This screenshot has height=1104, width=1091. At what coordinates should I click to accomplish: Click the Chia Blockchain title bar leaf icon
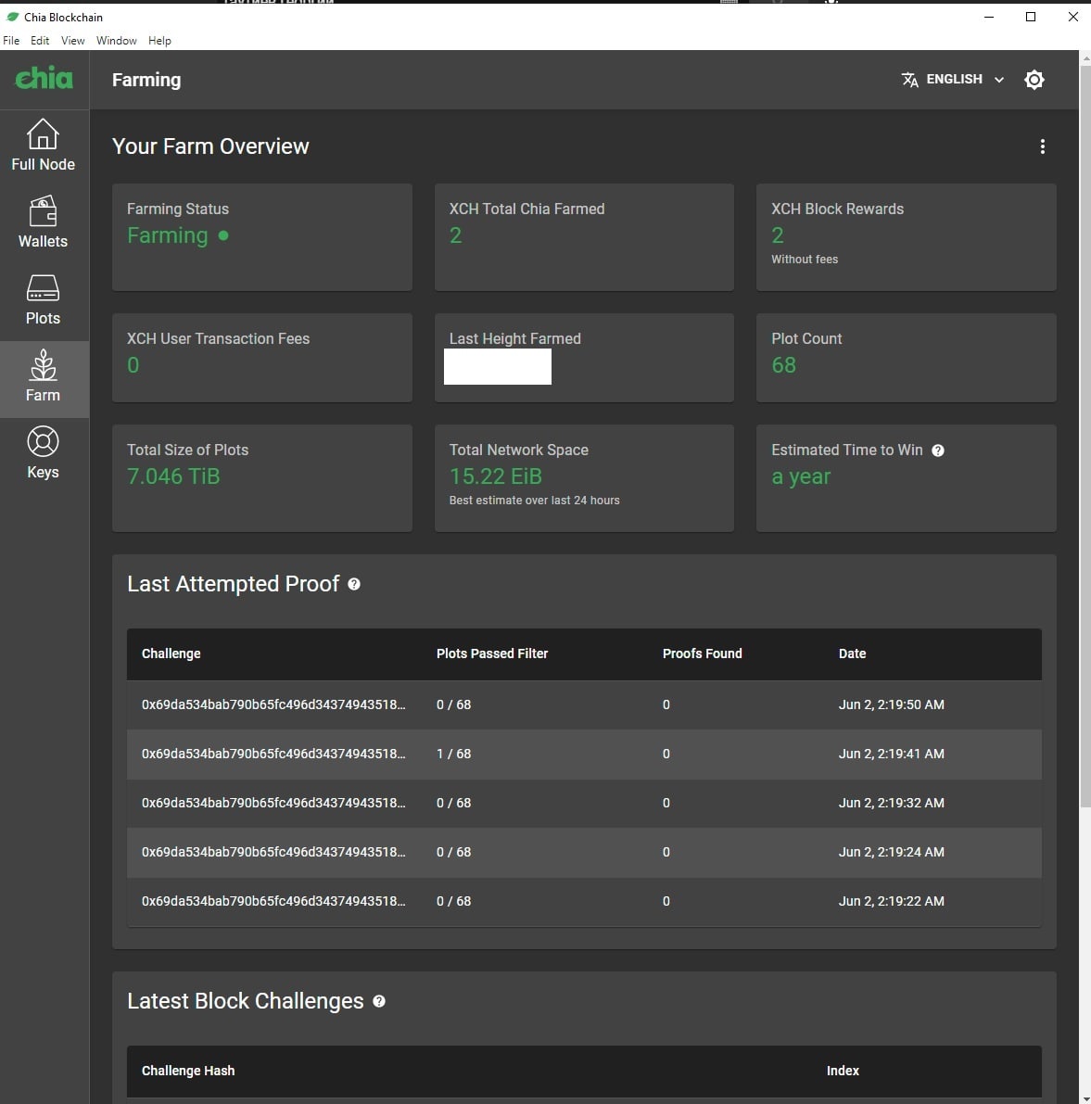point(13,17)
